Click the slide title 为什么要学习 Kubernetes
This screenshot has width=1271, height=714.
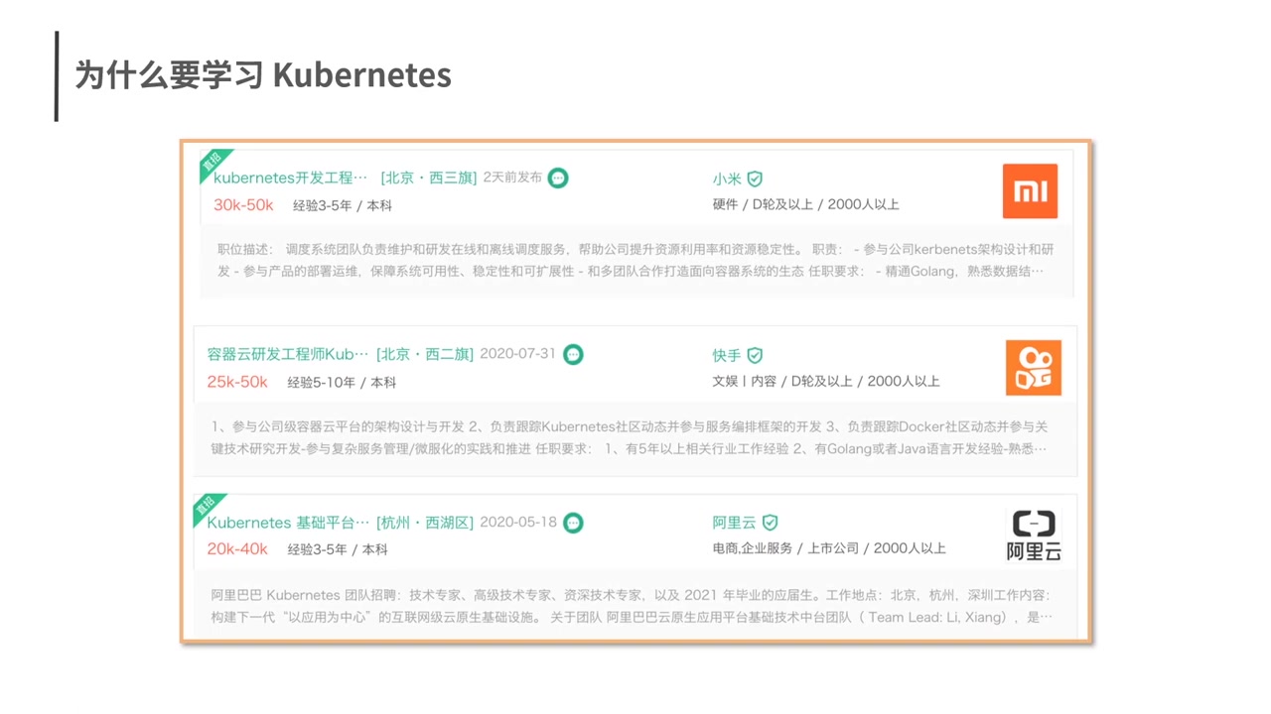point(263,75)
